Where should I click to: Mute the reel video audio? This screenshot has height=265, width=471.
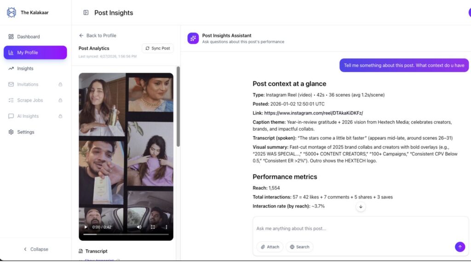click(139, 227)
